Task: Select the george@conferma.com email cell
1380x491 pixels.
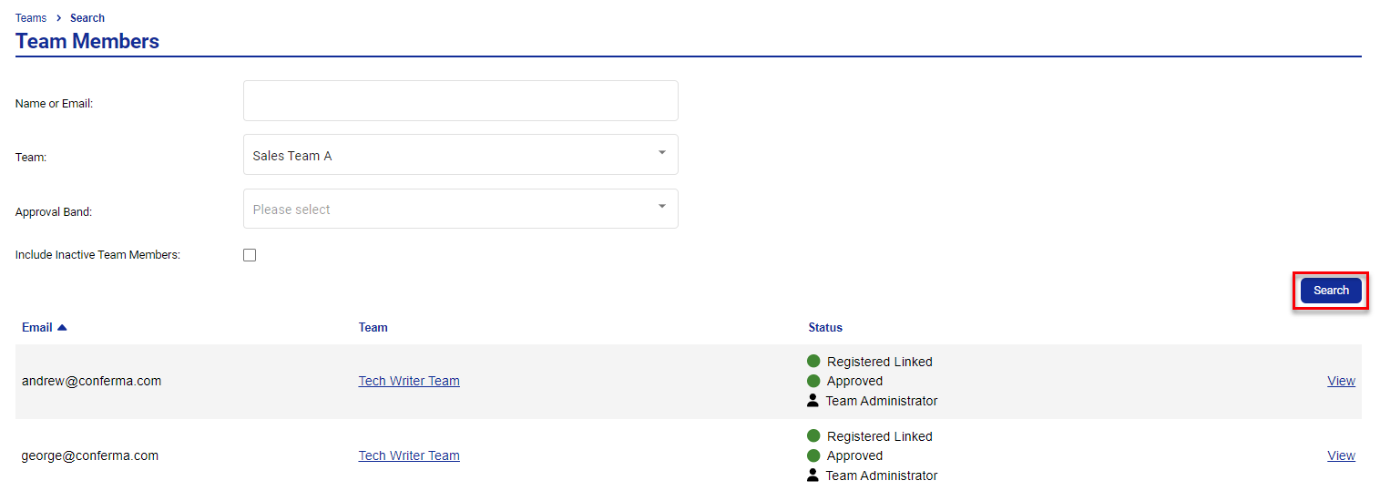Action: click(x=90, y=455)
